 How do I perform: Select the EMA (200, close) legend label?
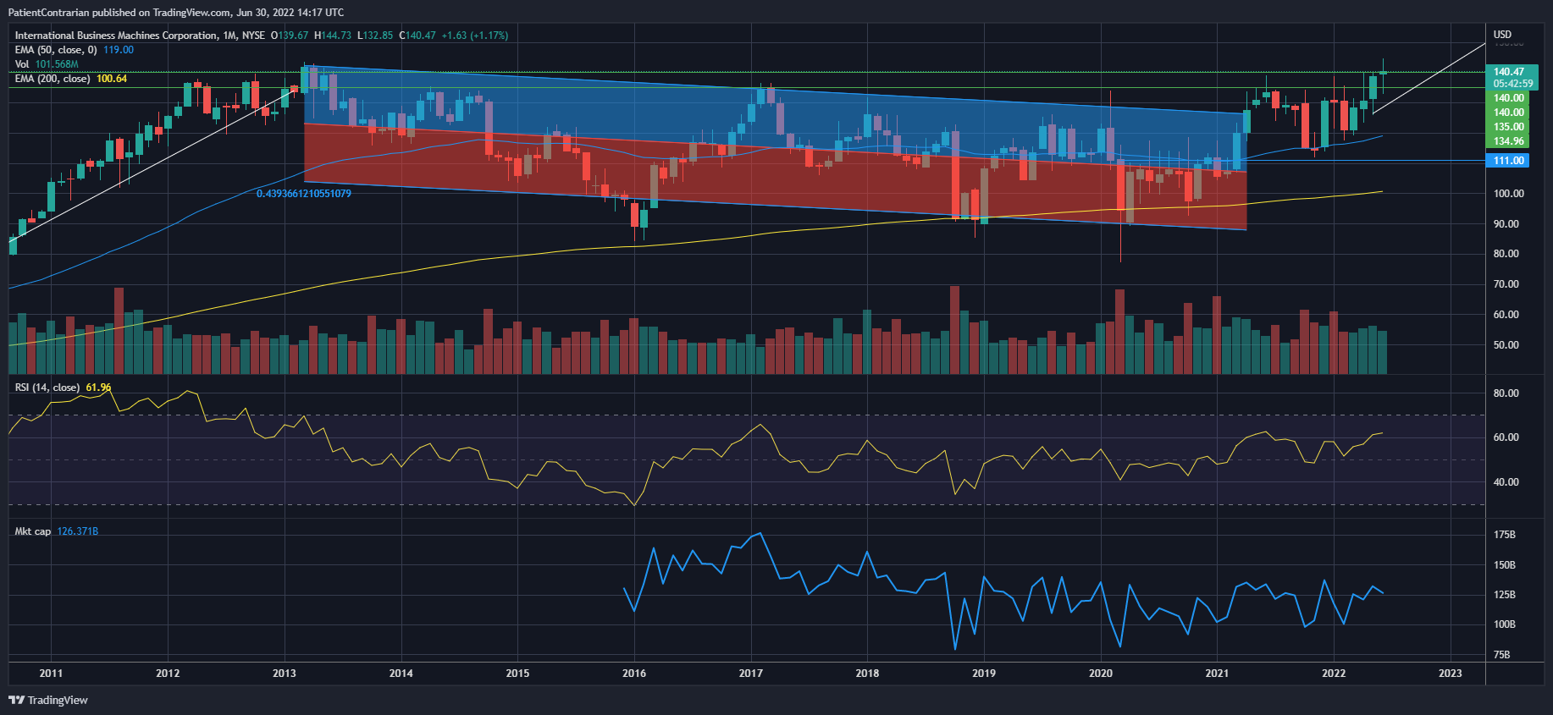(53, 79)
